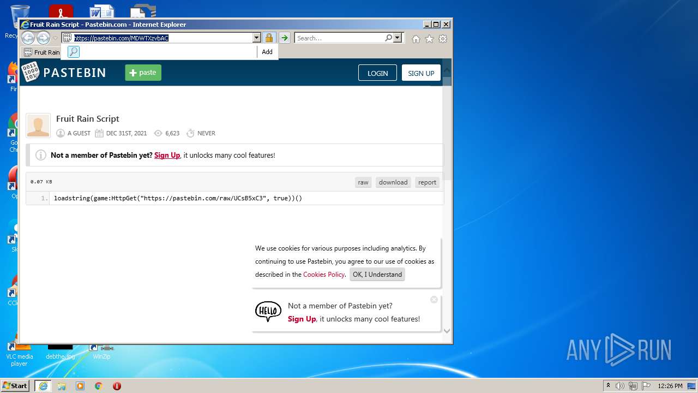
Task: Click the SIGN UP header button
Action: [421, 73]
